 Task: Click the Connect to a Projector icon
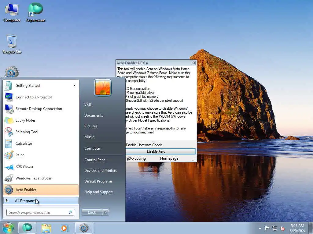point(9,97)
